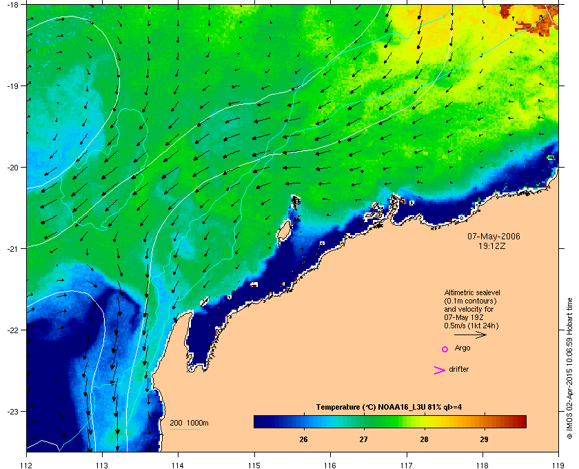This screenshot has width=579, height=469.
Task: Click the Argo magenta circle legend symbol
Action: (x=445, y=349)
